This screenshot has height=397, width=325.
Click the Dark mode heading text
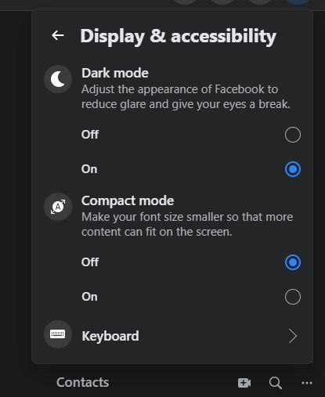pyautogui.click(x=115, y=73)
